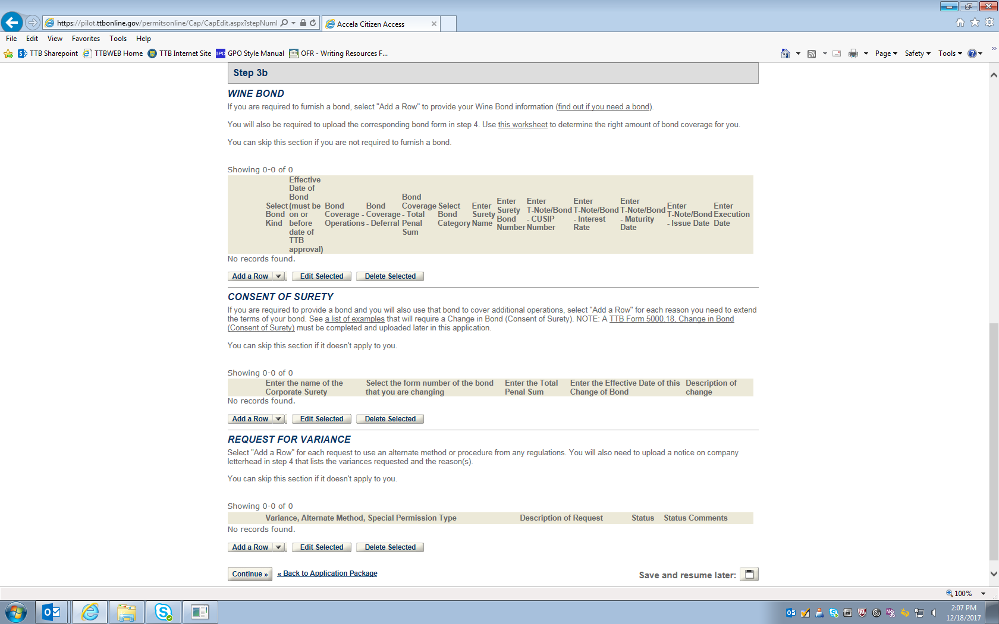Click the vertical scrollbar down arrow
The image size is (999, 624).
(993, 574)
